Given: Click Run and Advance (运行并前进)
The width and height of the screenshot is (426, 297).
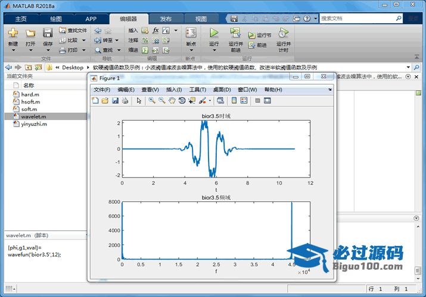Looking at the screenshot, I should (235, 40).
